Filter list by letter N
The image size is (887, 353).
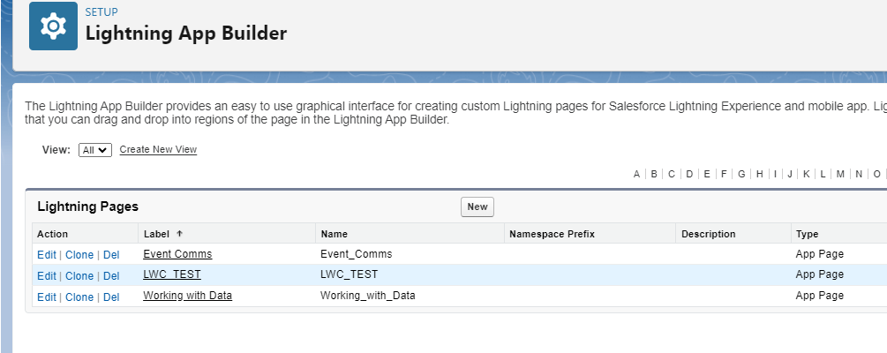coord(859,174)
